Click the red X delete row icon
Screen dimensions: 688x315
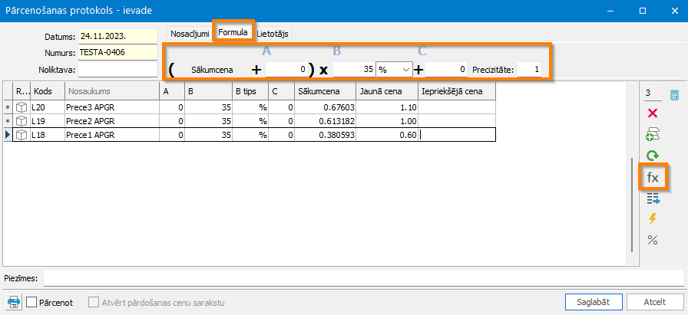click(653, 113)
